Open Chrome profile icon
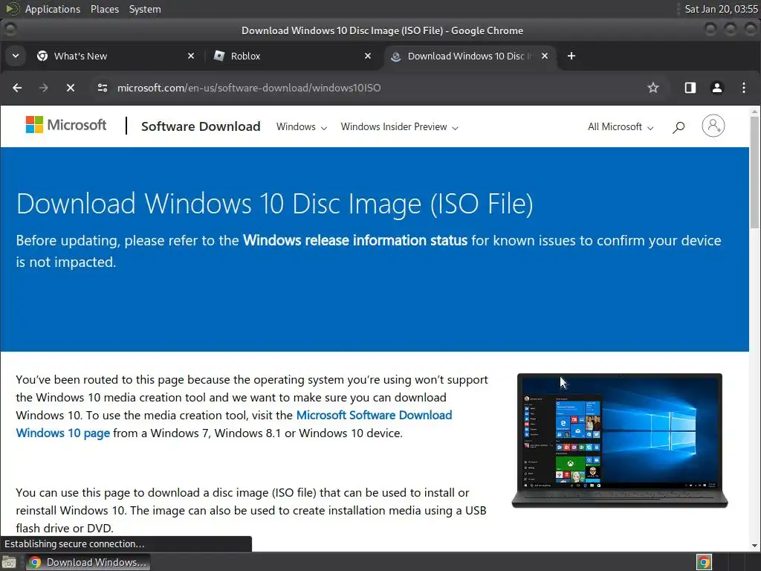761x571 pixels. tap(717, 88)
